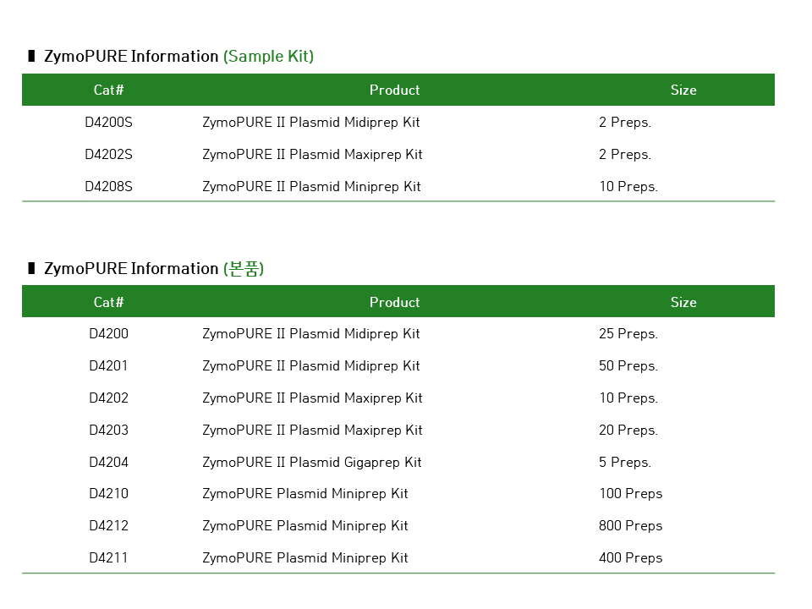The width and height of the screenshot is (812, 609).
Task: Select the D4201 catalog number
Action: coord(108,366)
